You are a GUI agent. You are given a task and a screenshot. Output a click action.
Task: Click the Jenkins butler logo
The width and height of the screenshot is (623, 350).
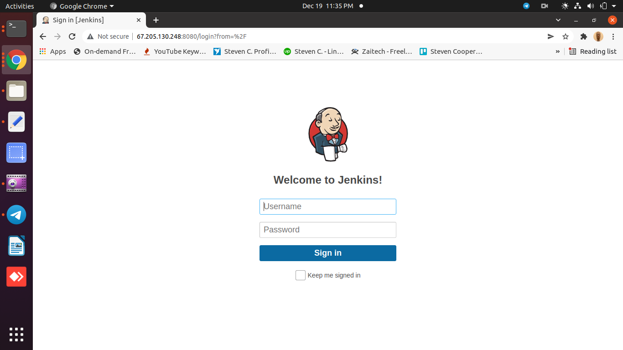point(328,134)
